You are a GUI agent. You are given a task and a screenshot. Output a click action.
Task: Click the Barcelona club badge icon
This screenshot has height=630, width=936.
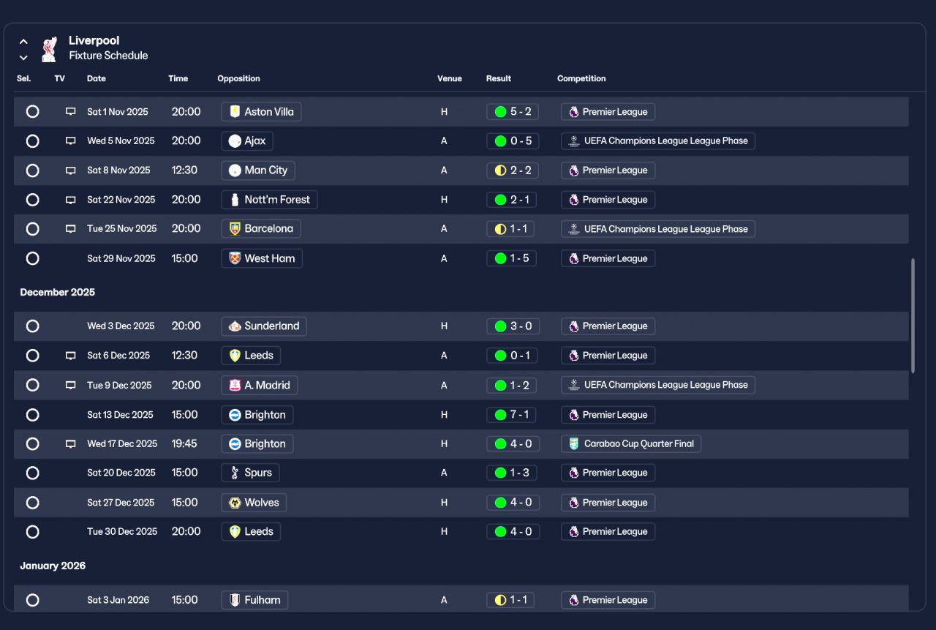click(x=235, y=229)
